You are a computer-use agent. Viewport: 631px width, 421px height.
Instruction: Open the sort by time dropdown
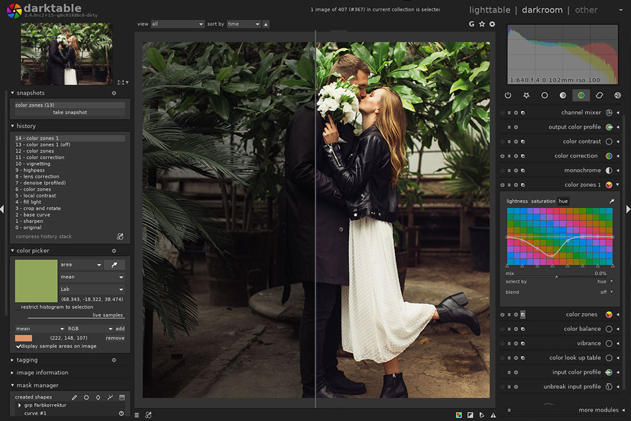pos(243,24)
